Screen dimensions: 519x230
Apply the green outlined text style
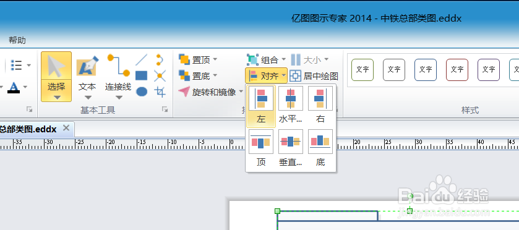[362, 70]
